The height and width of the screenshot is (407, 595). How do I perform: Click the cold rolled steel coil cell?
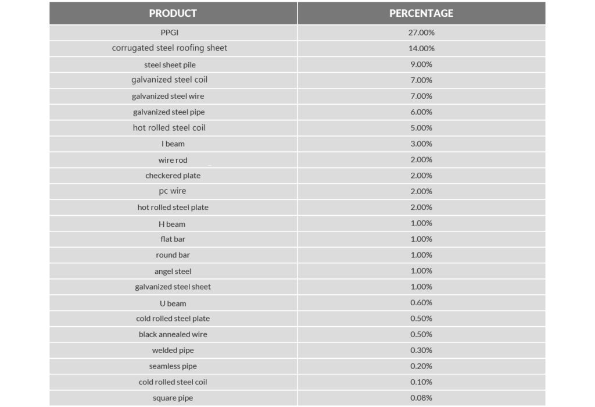coord(173,382)
